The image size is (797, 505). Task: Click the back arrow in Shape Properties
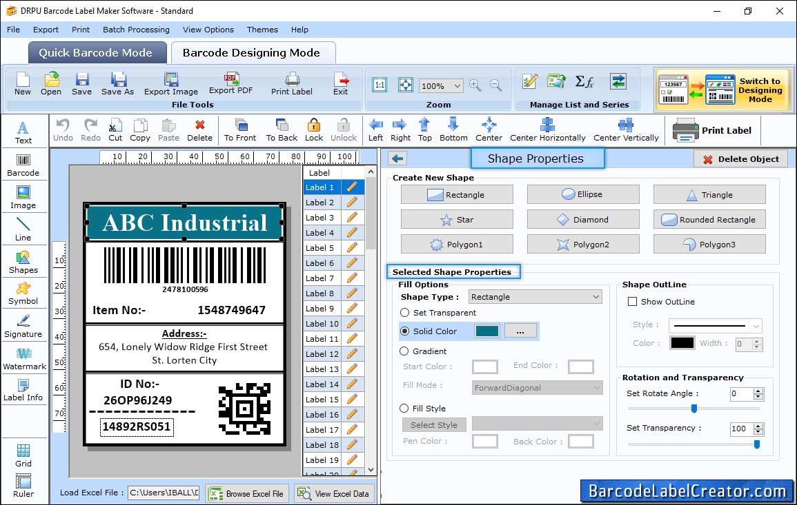pyautogui.click(x=397, y=159)
